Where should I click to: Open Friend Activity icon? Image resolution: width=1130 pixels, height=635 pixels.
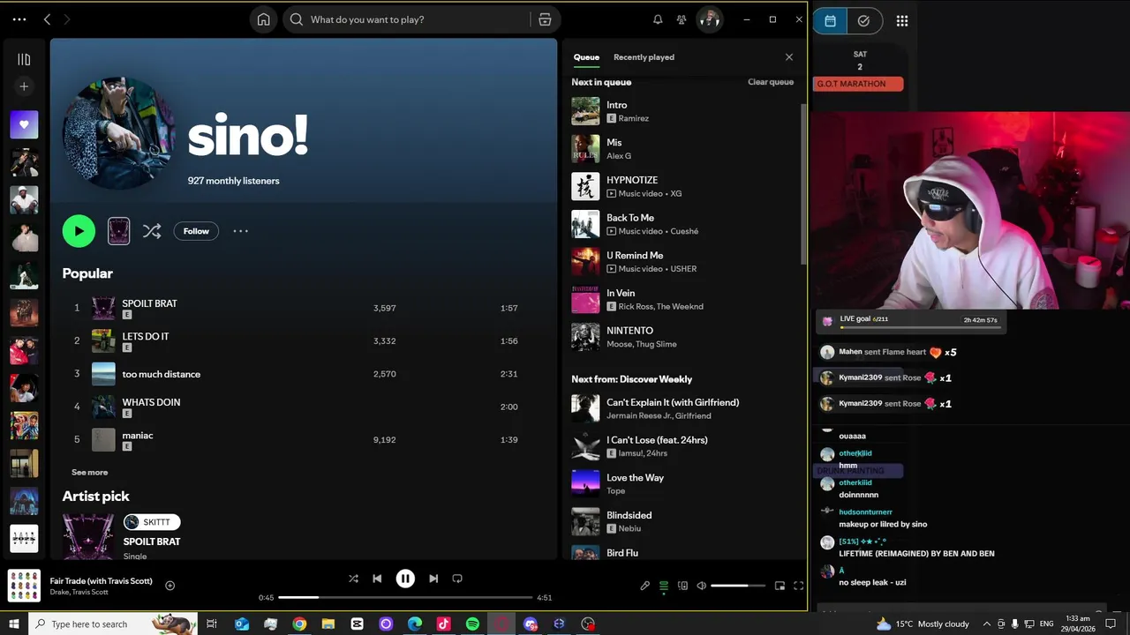coord(682,19)
